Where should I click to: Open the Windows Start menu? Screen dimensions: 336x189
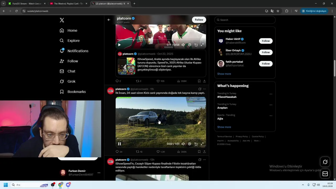[x=6, y=185]
